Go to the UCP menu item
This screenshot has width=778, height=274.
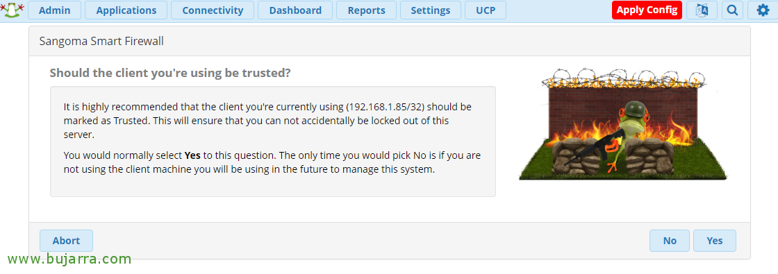[x=486, y=10]
